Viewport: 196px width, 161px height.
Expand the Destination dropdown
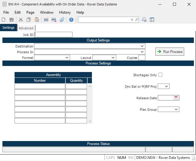coord(142,46)
